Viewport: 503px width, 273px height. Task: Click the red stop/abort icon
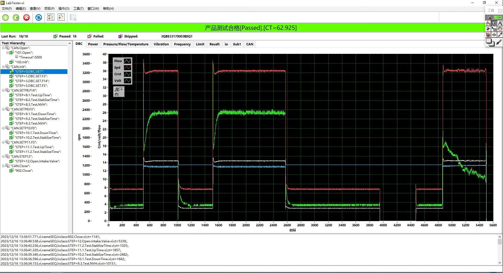pos(26,18)
